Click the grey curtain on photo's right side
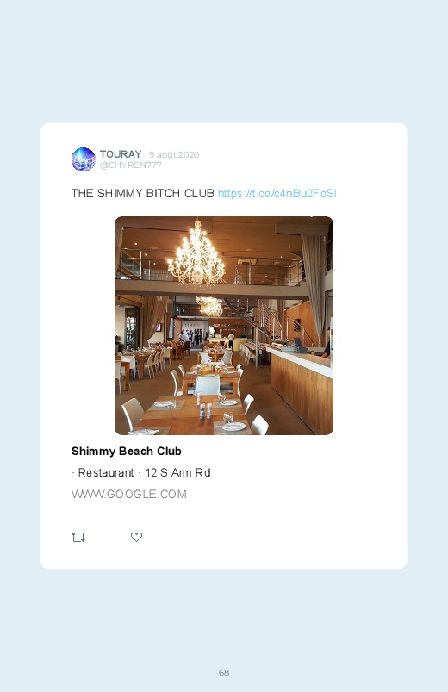Screen dimensions: 448x692 coord(313,284)
